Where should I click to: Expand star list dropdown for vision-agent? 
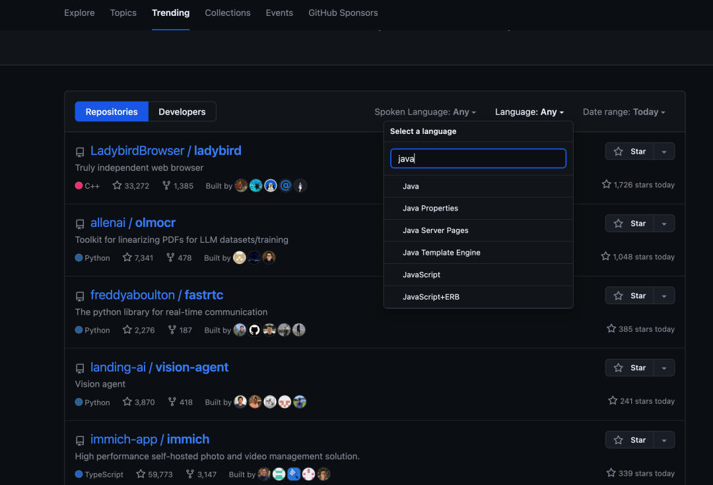tap(664, 368)
